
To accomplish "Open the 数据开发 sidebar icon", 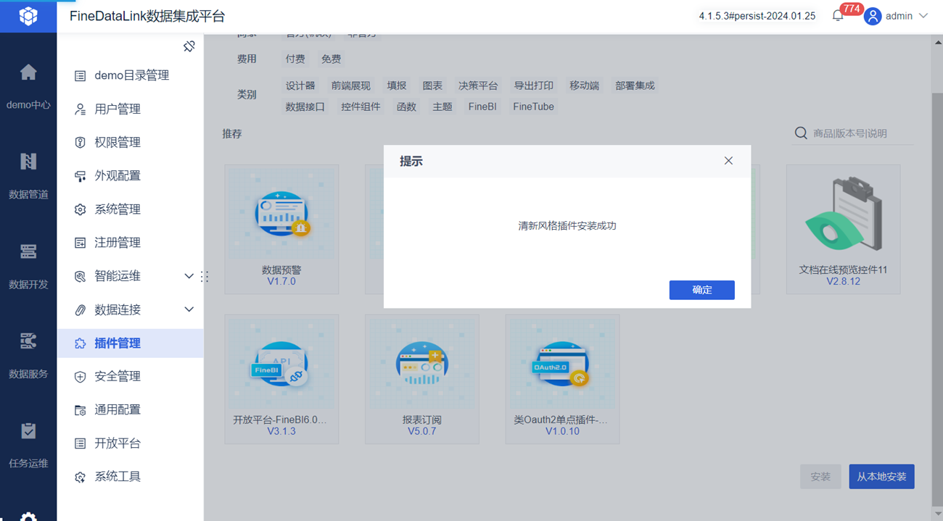I will click(x=28, y=251).
